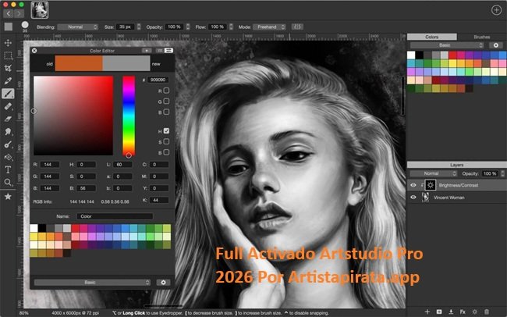The width and height of the screenshot is (507, 317).
Task: Adjust brush Size stepper
Action: click(139, 27)
